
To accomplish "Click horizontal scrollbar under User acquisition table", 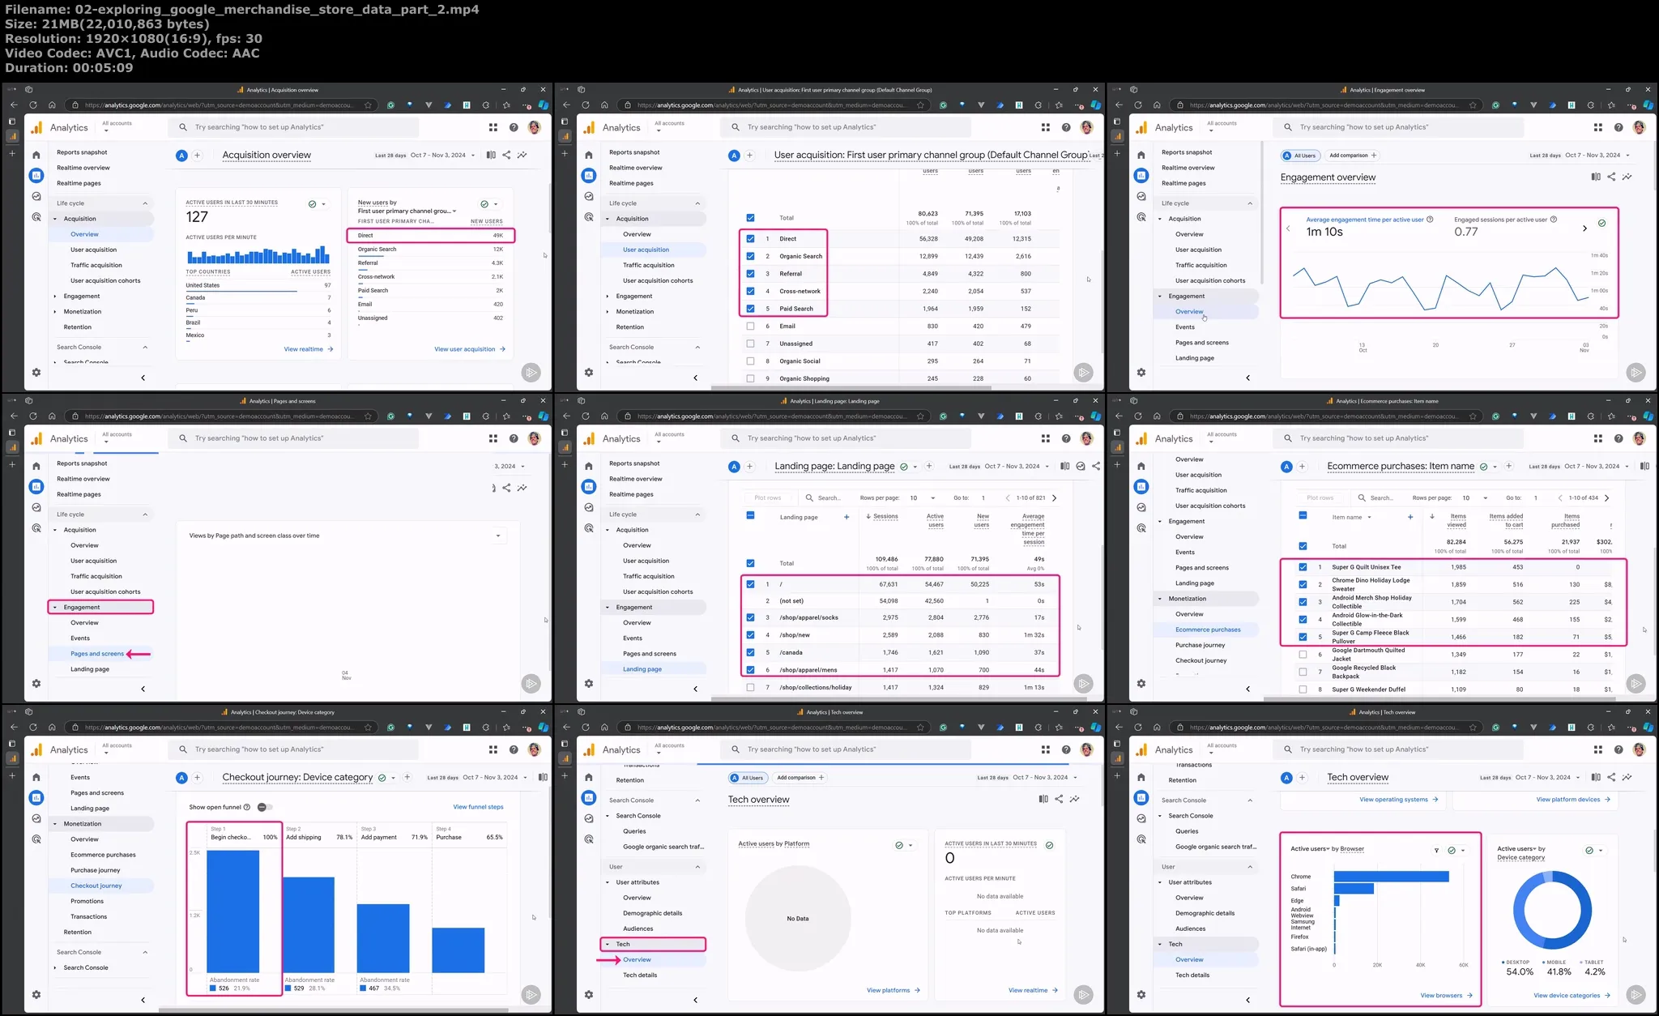I will tap(851, 388).
